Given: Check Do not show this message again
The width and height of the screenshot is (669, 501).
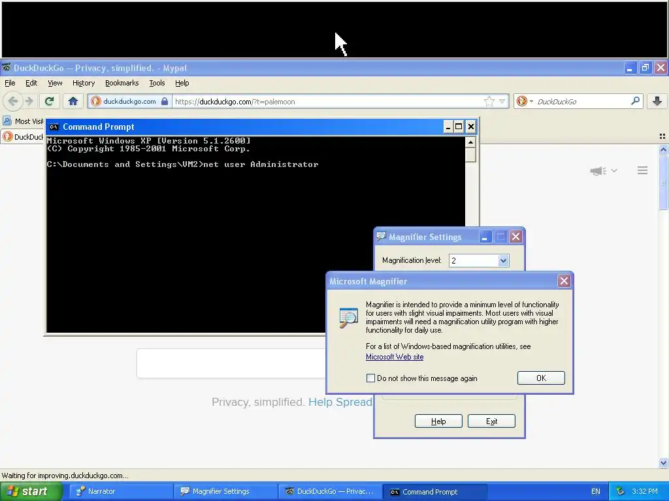Looking at the screenshot, I should pos(371,378).
